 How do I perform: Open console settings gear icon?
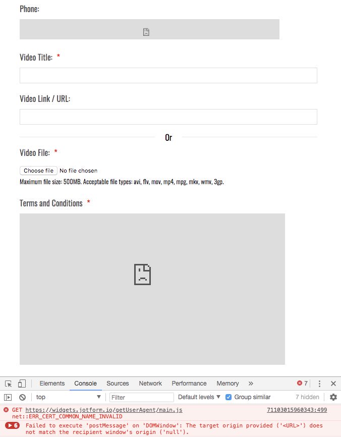[x=333, y=397]
